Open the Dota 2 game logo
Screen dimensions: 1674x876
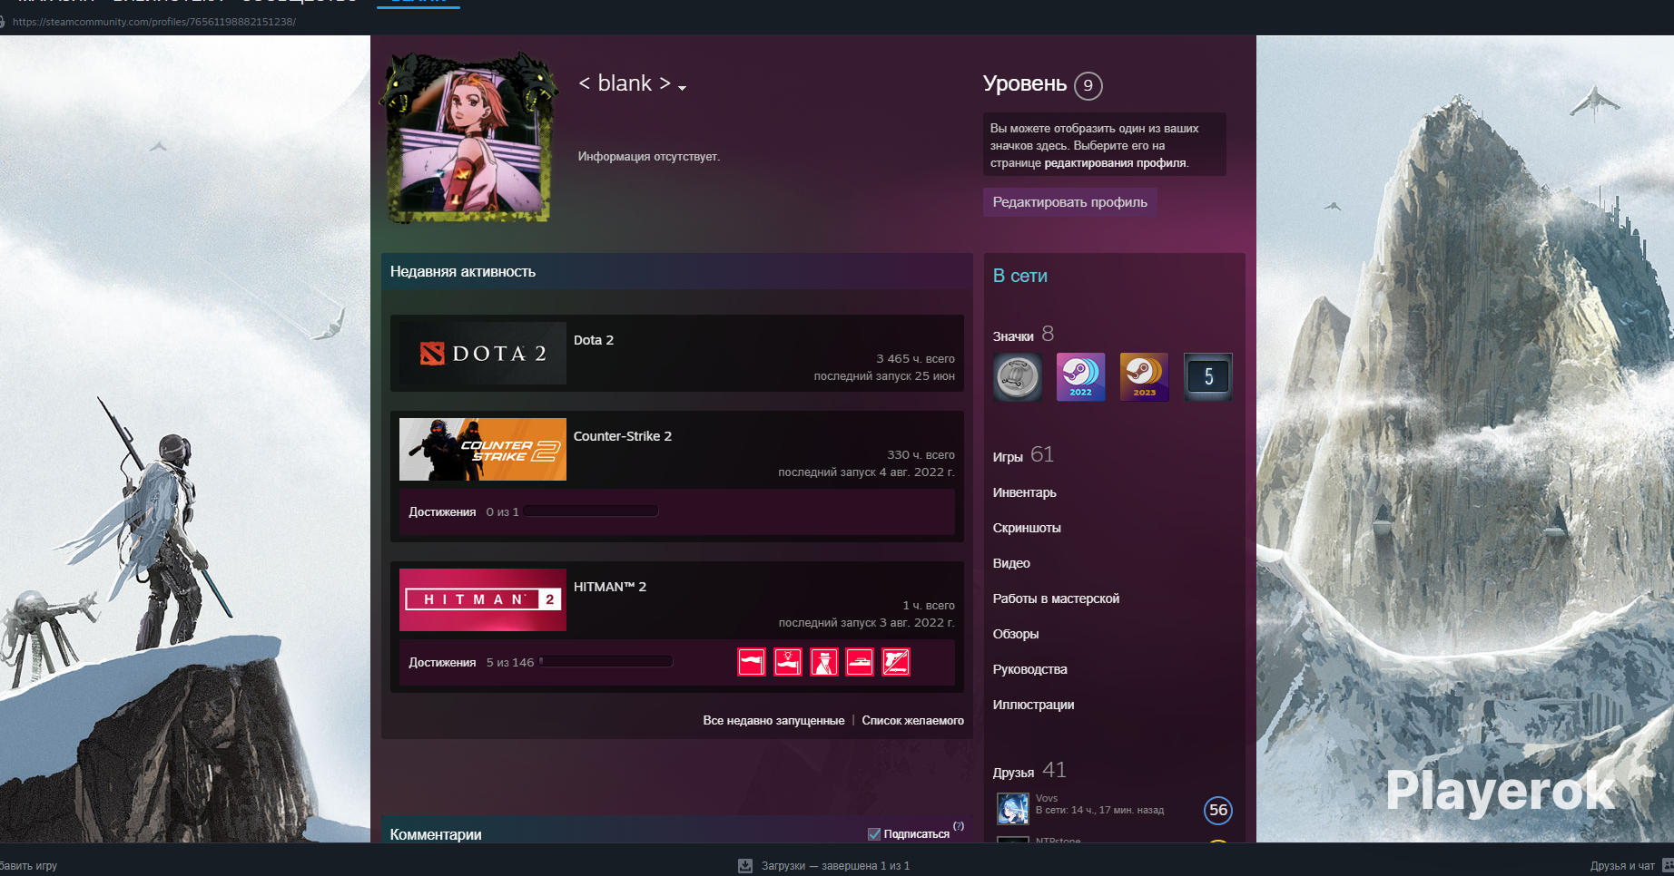click(x=483, y=353)
